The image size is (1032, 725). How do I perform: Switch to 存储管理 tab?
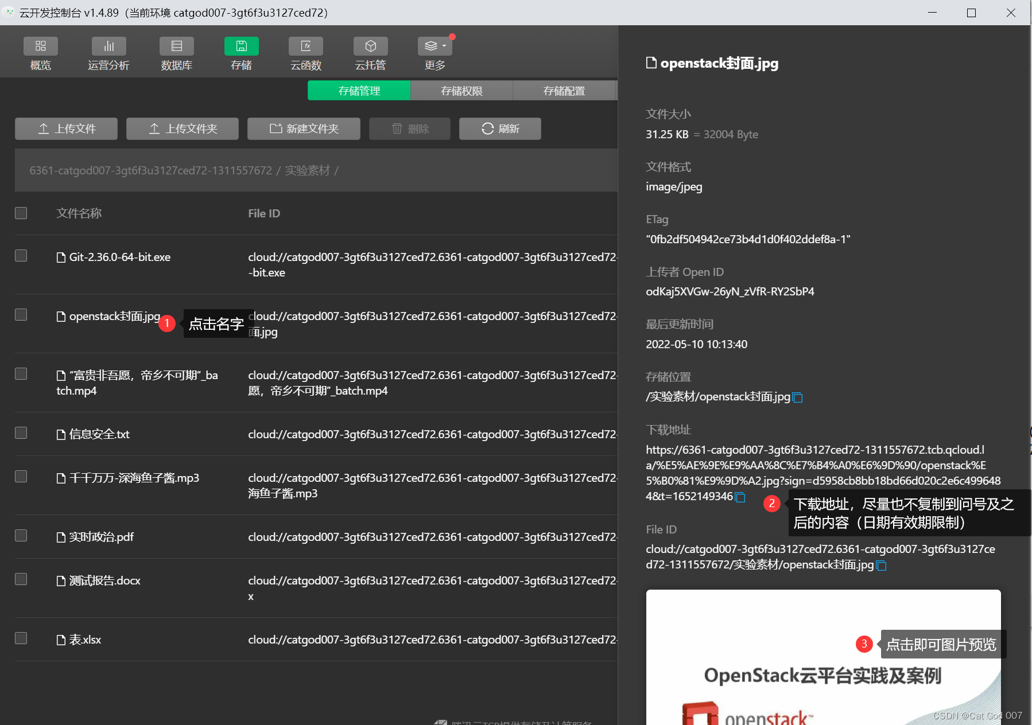(359, 91)
